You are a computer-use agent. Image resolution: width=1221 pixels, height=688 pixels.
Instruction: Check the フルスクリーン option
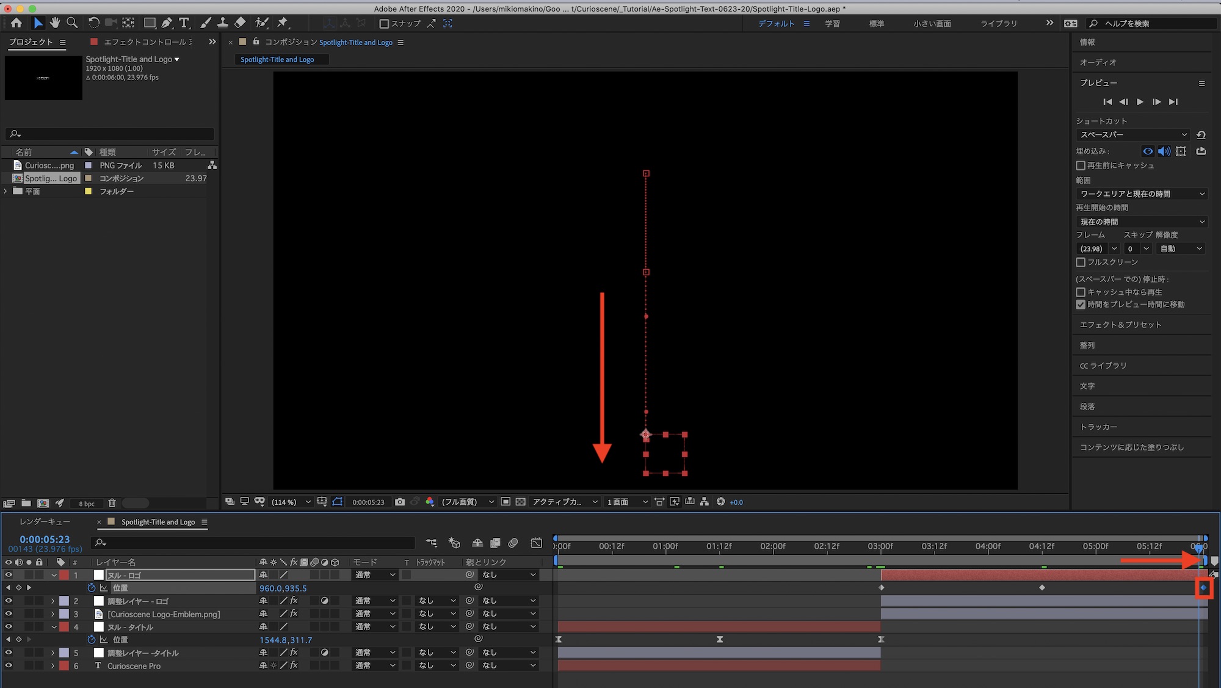coord(1081,262)
